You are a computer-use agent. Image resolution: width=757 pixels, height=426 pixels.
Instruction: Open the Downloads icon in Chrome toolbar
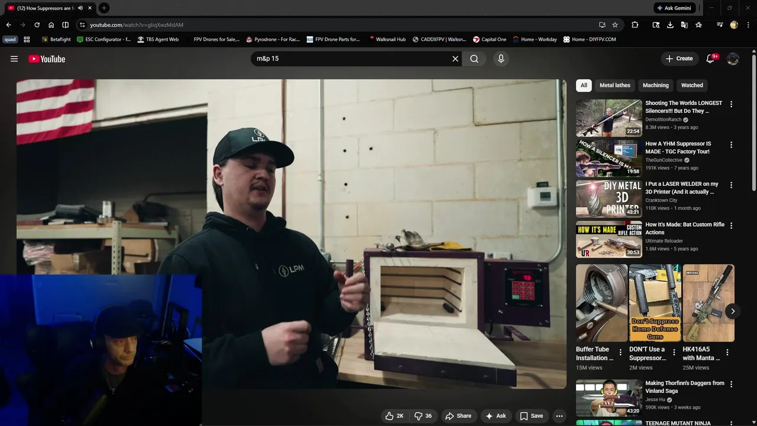[670, 25]
